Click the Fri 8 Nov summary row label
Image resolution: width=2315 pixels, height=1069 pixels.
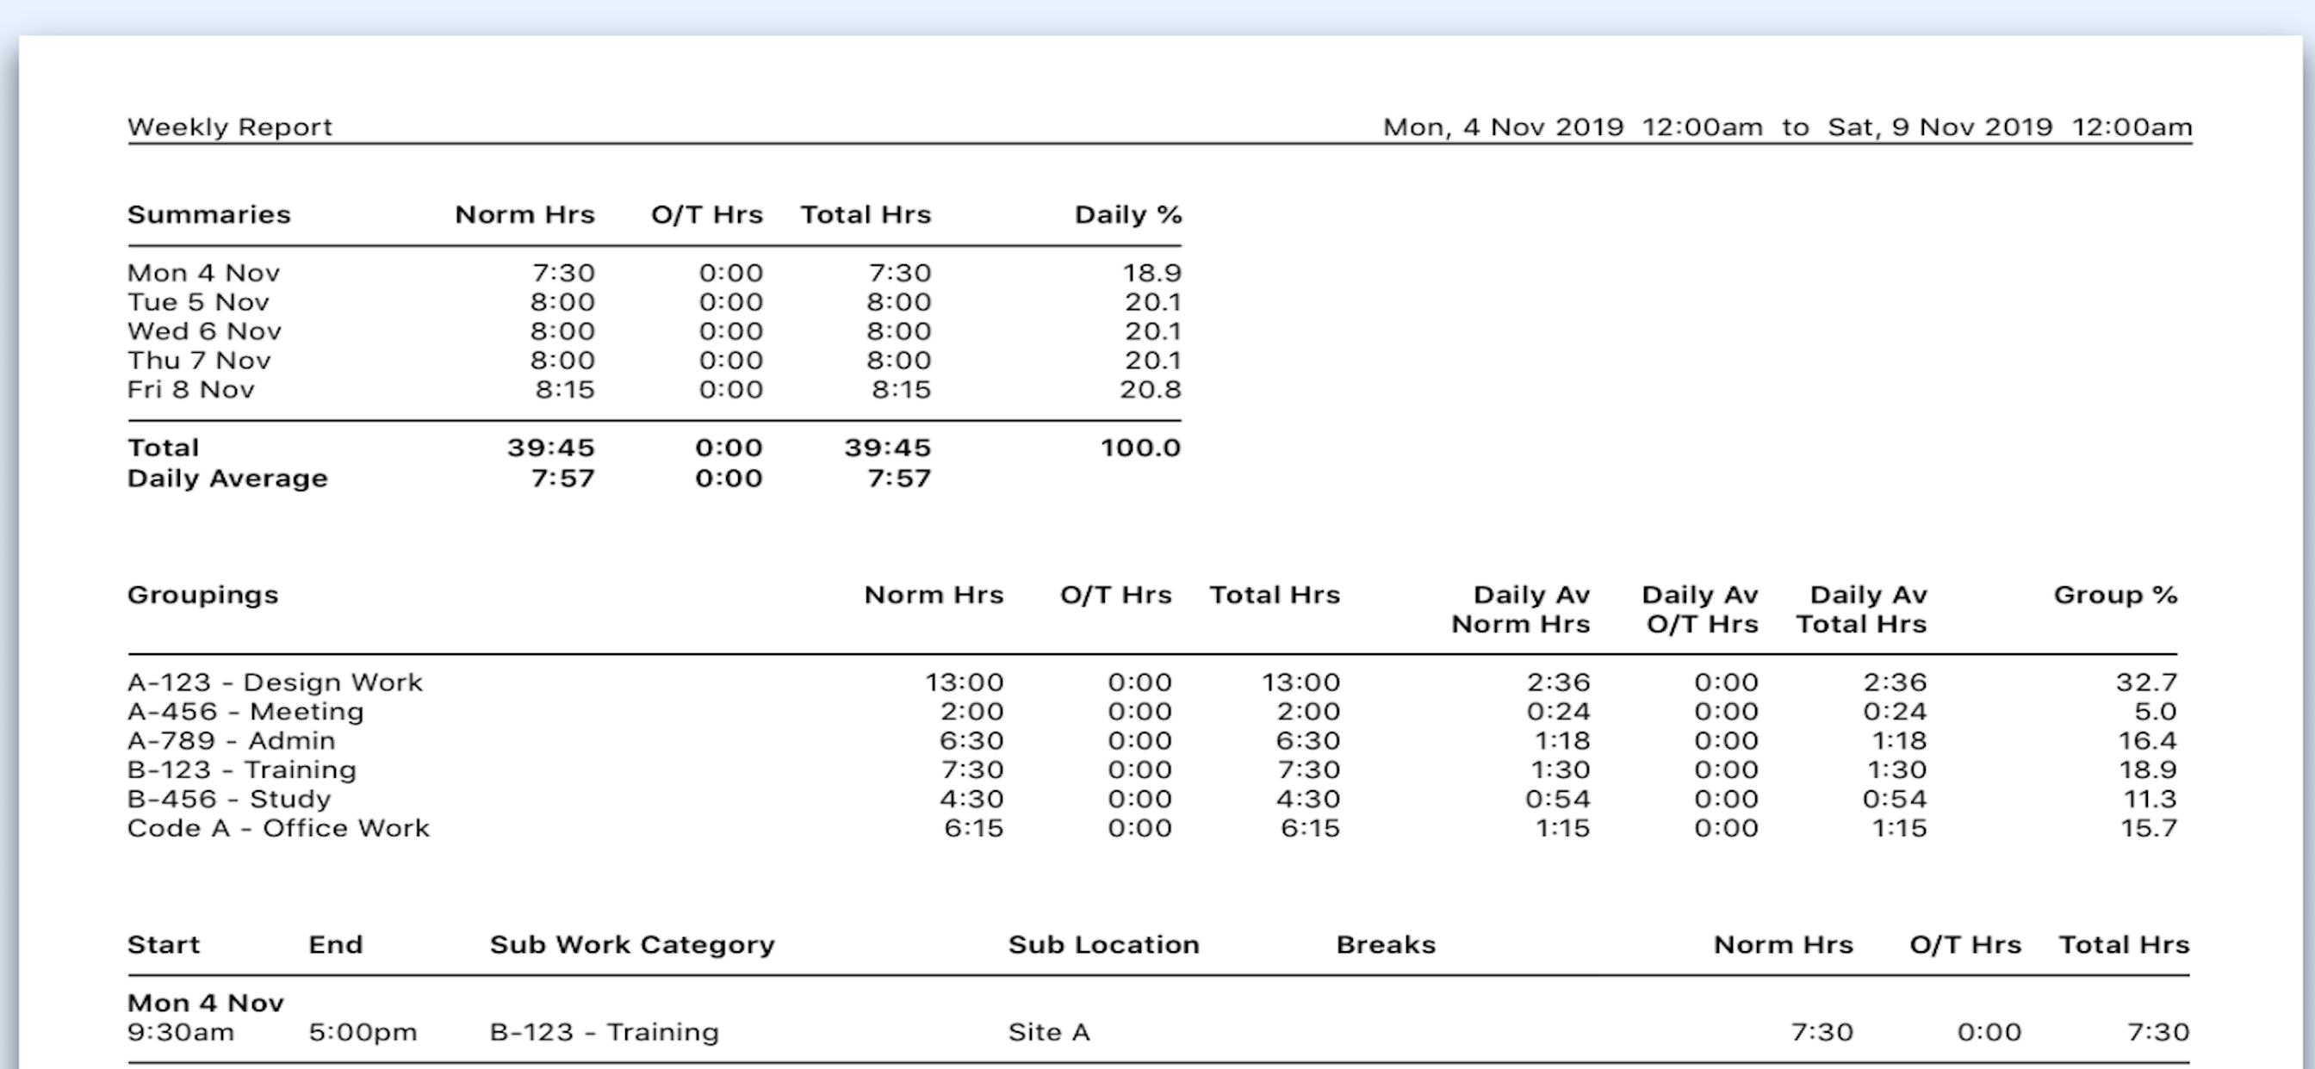pyautogui.click(x=190, y=390)
